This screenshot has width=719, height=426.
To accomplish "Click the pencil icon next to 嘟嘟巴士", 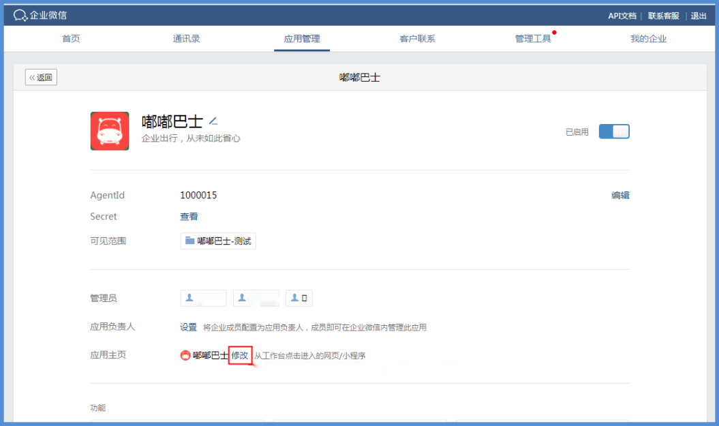I will pyautogui.click(x=213, y=121).
